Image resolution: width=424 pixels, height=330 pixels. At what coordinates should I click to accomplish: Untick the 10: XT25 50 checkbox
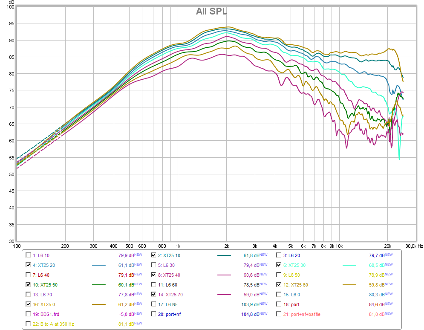click(28, 284)
